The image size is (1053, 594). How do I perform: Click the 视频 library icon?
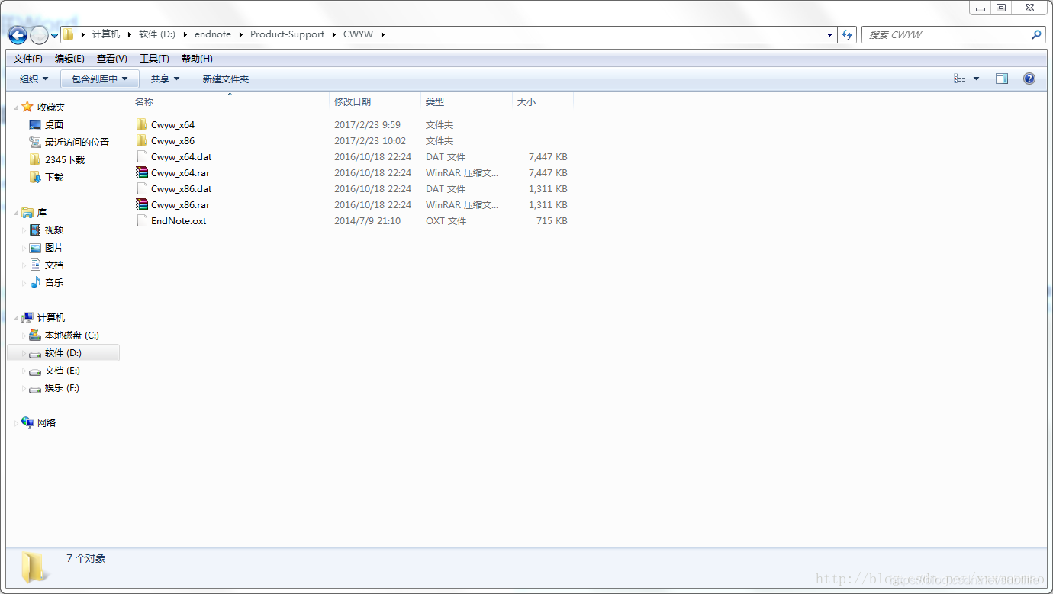pos(35,230)
